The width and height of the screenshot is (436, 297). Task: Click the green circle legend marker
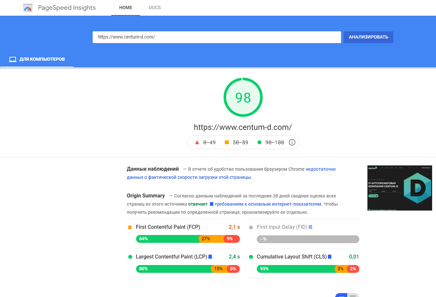[259, 142]
